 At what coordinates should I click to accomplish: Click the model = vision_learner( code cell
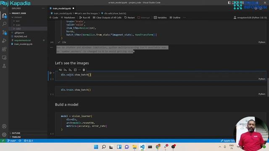coord(161,123)
